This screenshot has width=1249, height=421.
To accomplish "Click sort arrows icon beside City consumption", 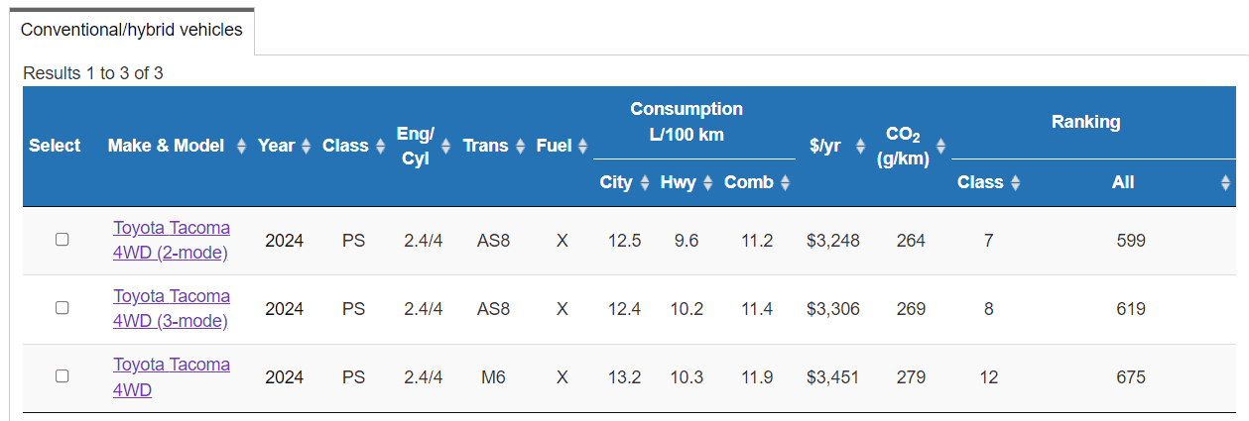I will tap(645, 183).
